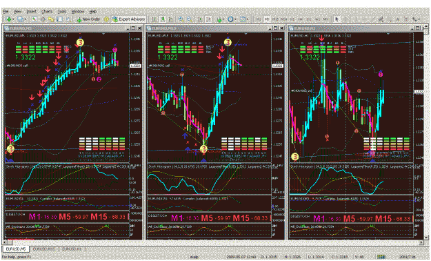Select the M30 timeframe button
431x261 pixels.
pyautogui.click(x=284, y=19)
